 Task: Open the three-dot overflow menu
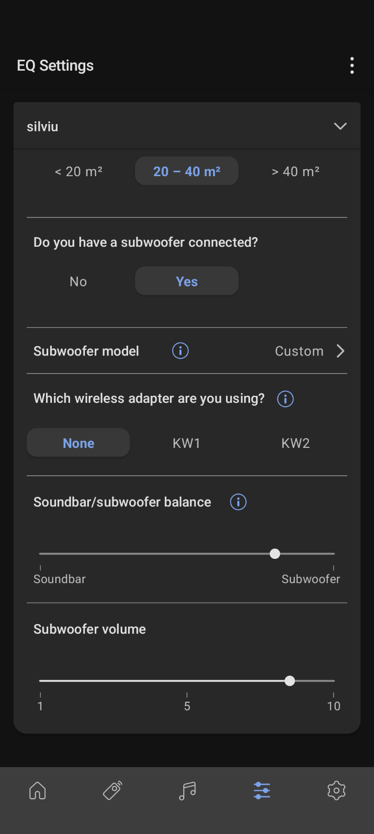click(x=352, y=66)
